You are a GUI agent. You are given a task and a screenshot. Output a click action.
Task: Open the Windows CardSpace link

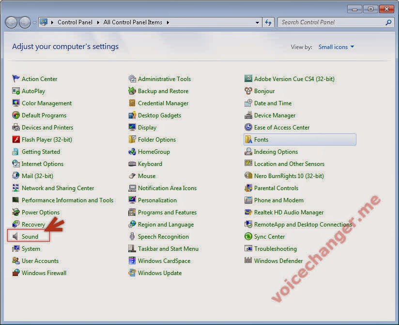(x=164, y=261)
